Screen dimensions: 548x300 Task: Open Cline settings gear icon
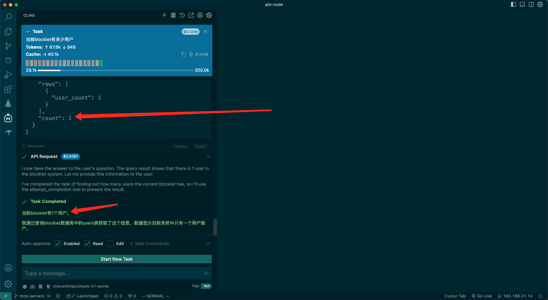(209, 15)
